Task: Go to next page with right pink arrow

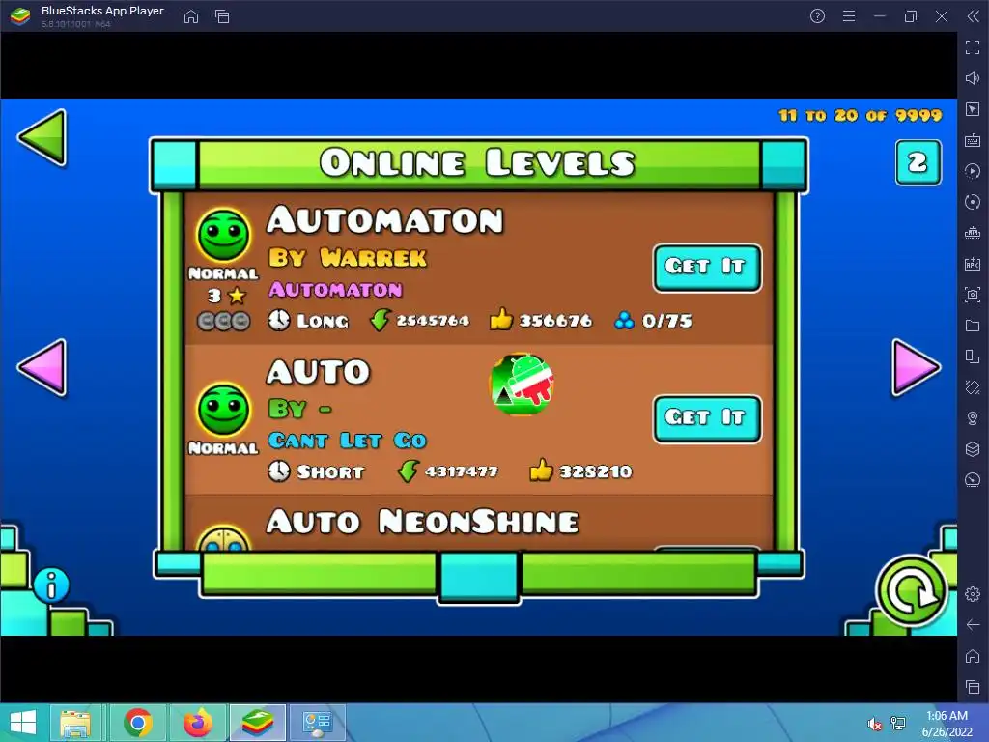Action: pyautogui.click(x=916, y=367)
